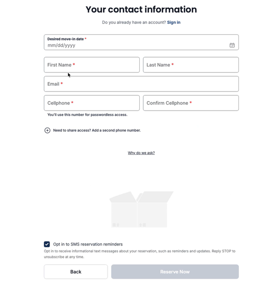Click the circled plus icon
268x283 pixels.
[x=47, y=130]
